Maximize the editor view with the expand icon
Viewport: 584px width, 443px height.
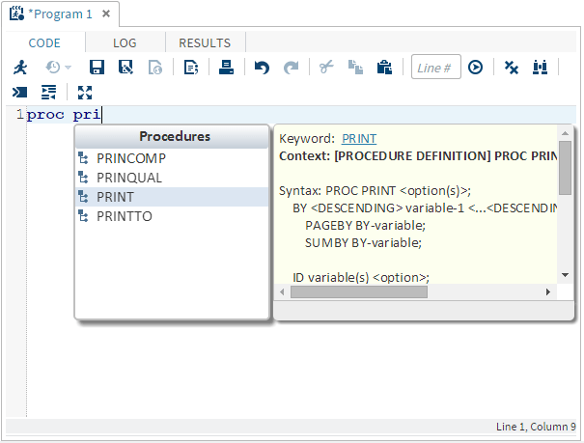pyautogui.click(x=85, y=93)
